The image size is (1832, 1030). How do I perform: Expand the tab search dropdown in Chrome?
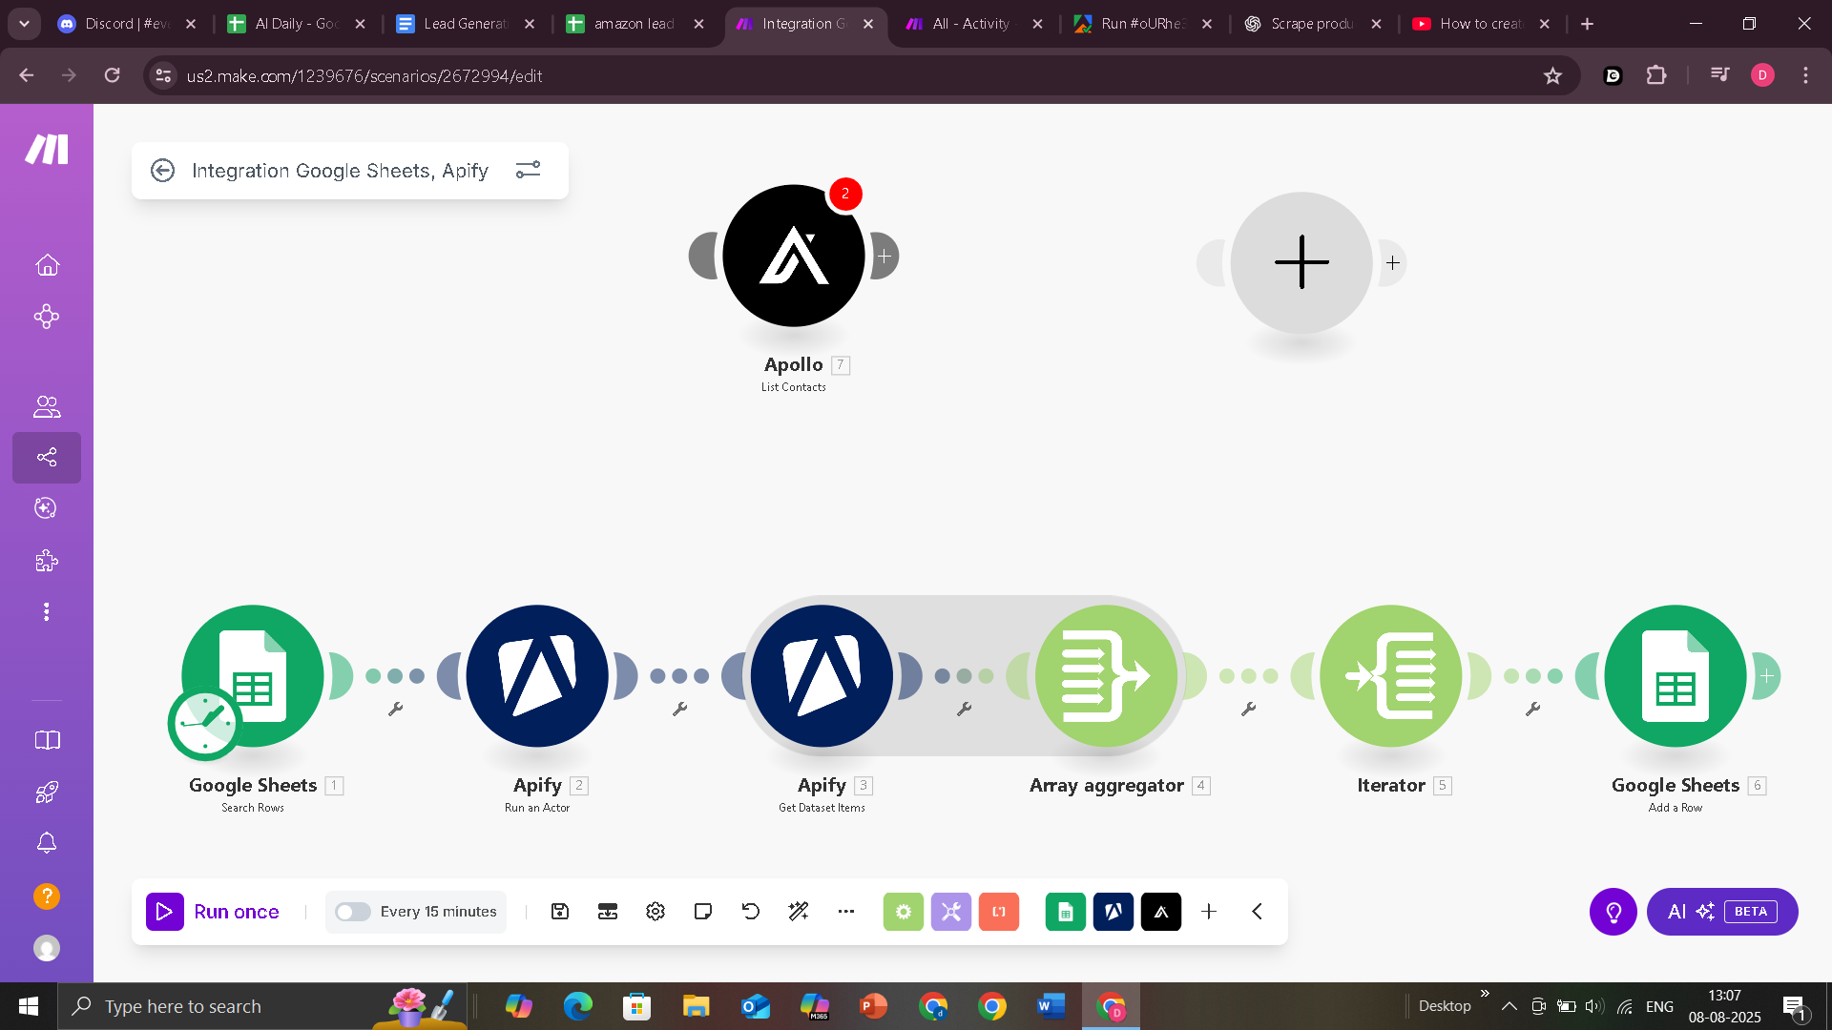(24, 24)
